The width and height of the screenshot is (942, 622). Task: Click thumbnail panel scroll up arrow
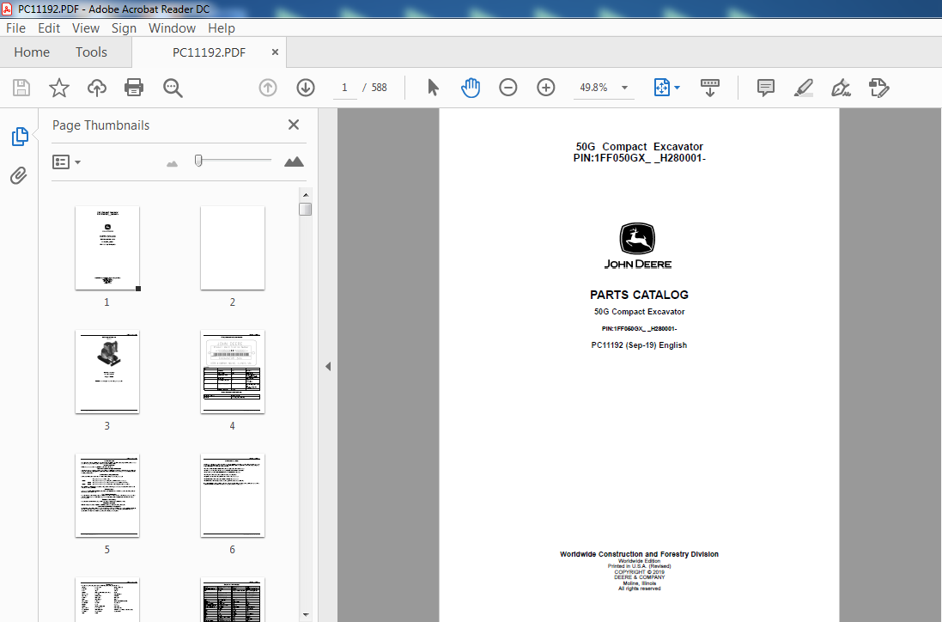click(306, 195)
